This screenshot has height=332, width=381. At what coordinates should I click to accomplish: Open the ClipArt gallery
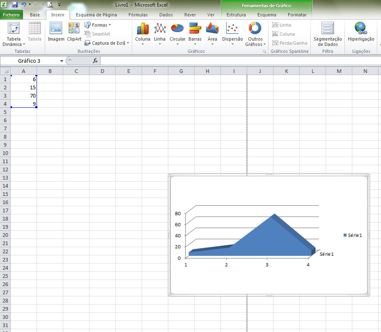74,32
